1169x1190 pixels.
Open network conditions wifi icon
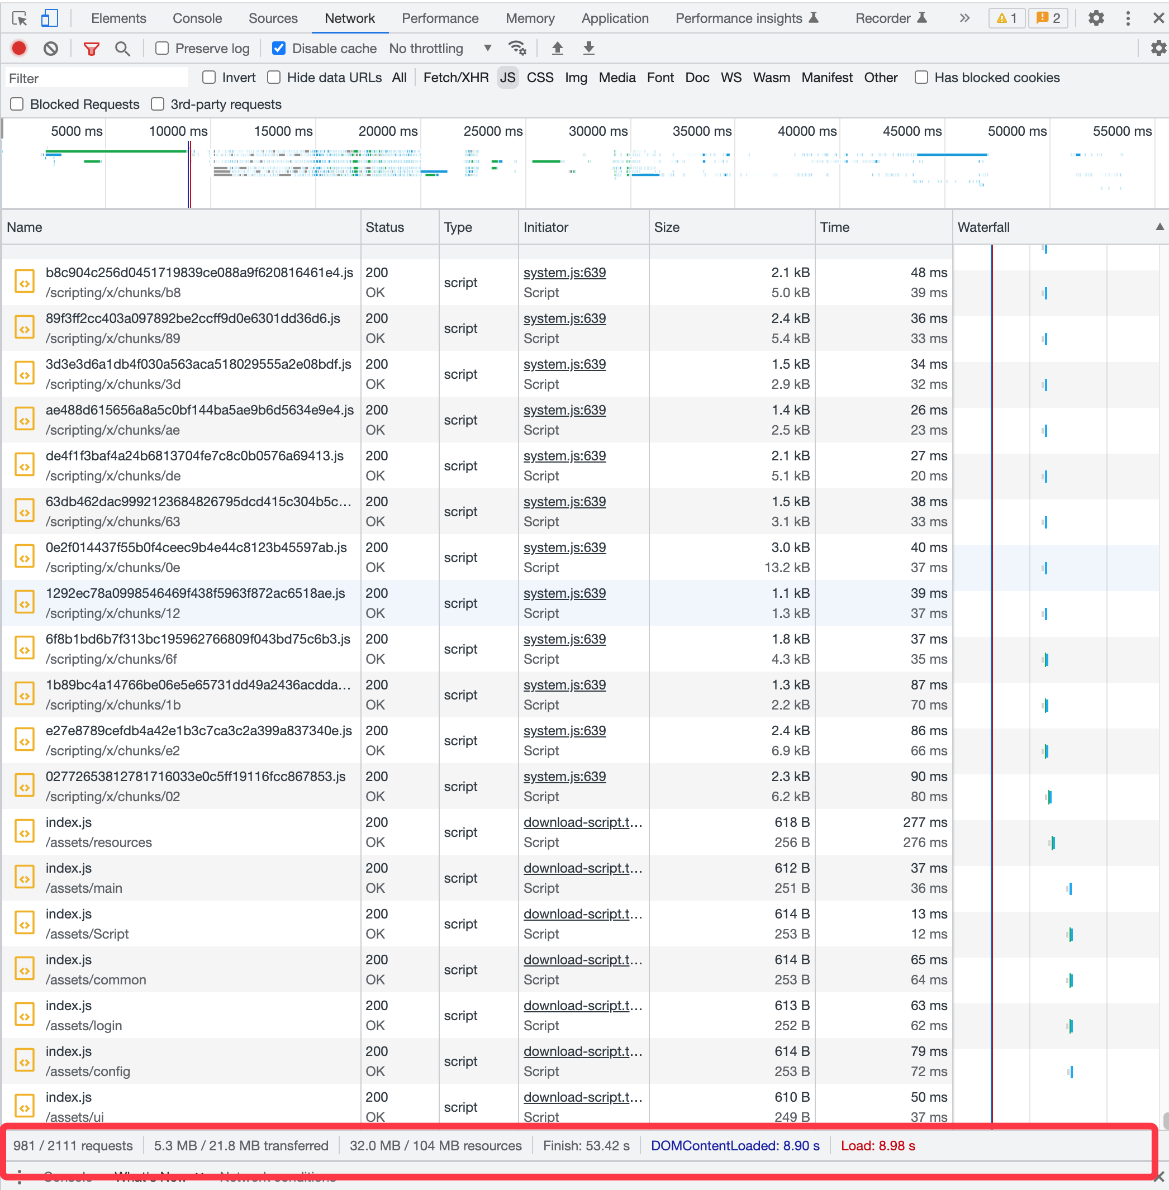coord(517,48)
